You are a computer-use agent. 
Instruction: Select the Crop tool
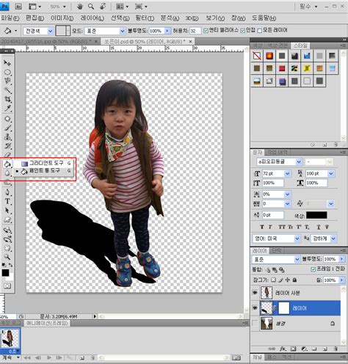point(7,99)
